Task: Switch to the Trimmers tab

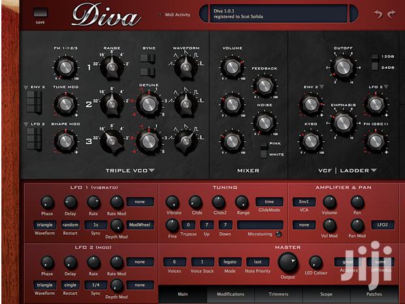Action: (x=278, y=294)
